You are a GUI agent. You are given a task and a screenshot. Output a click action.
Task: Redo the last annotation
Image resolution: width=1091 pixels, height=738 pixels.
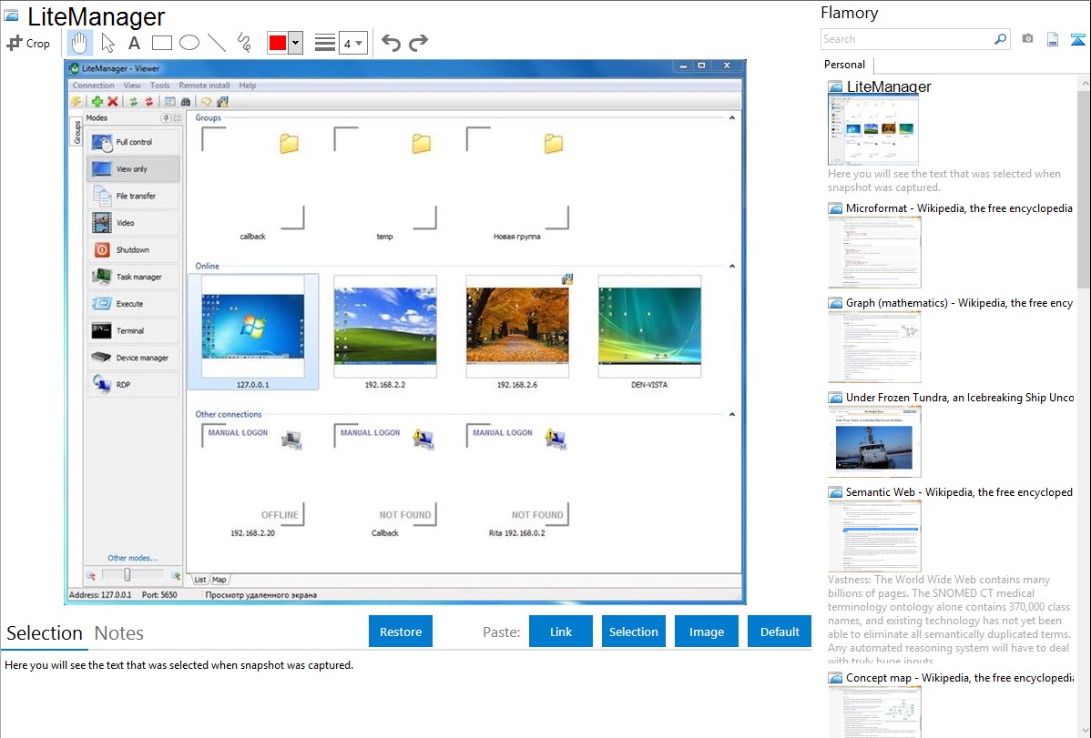418,43
